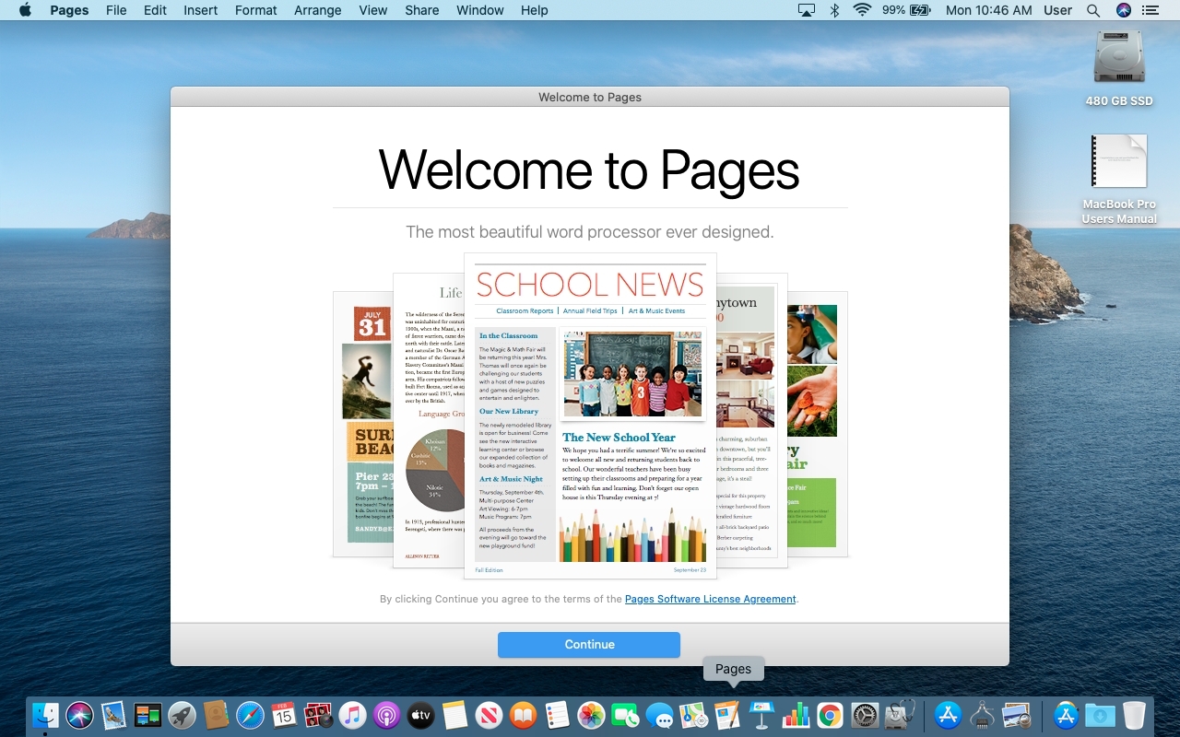Open News app from the Dock
Viewport: 1180px width, 737px height.
[489, 715]
